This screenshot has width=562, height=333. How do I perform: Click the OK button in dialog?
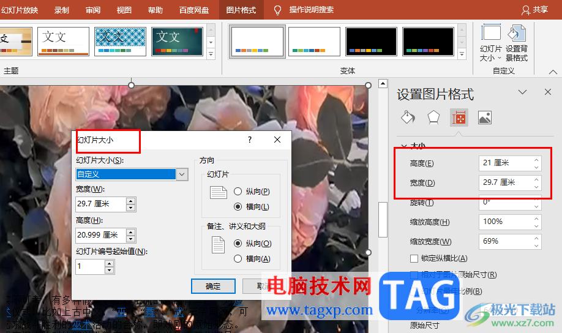[213, 286]
